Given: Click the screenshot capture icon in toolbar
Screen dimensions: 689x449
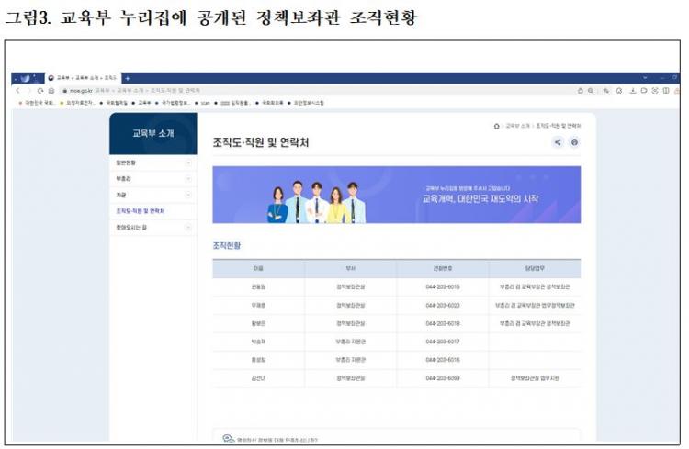Looking at the screenshot, I should [655, 91].
